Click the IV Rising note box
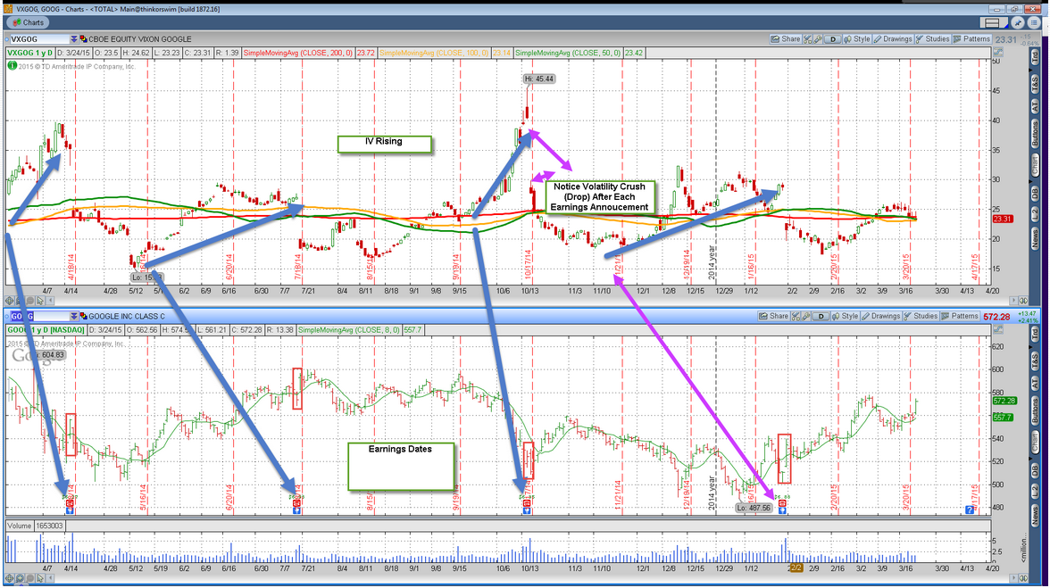Screen dimensions: 1050x588 point(384,144)
